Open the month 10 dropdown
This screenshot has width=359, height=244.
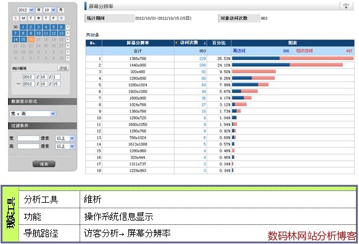pyautogui.click(x=49, y=10)
